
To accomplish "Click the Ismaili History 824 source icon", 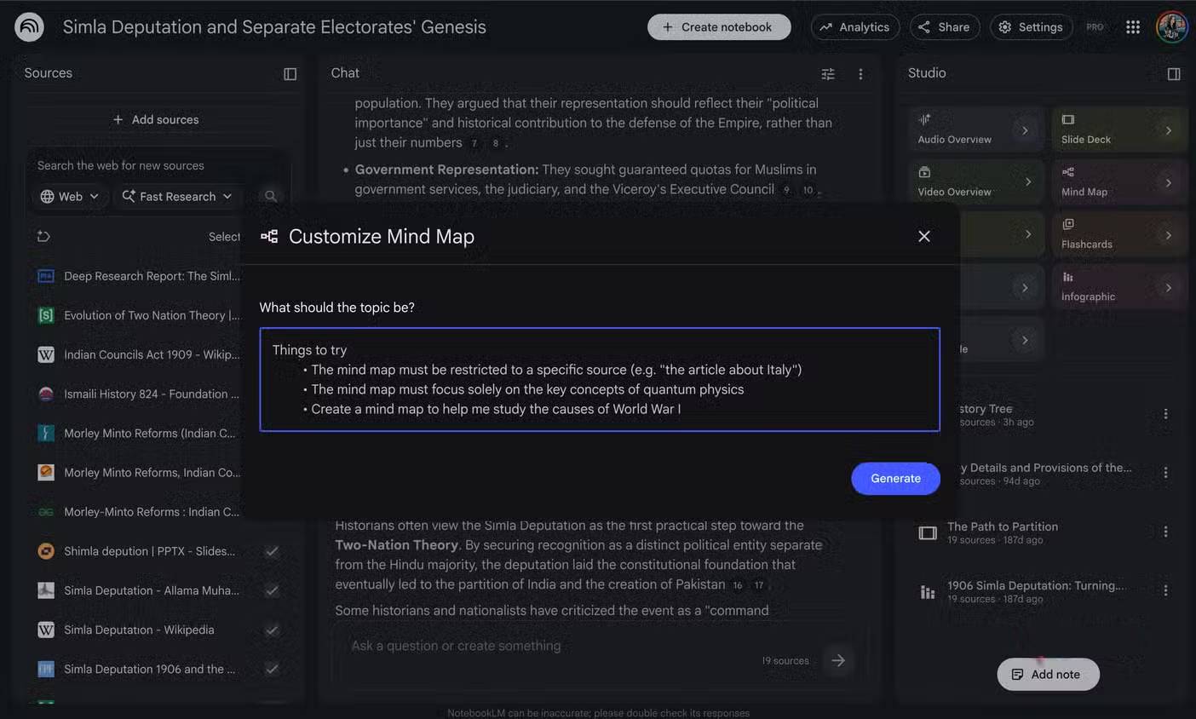I will (46, 394).
